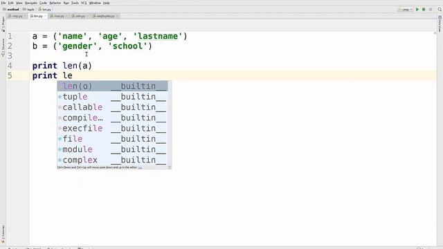Image resolution: width=443 pixels, height=249 pixels.
Task: Click the print keyword on line 5
Action: pos(44,75)
